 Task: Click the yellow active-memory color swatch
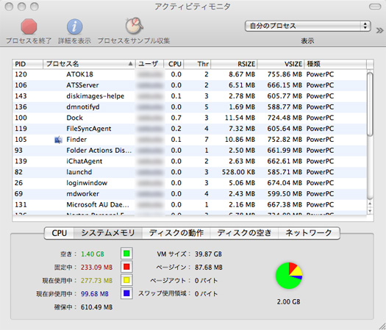pyautogui.click(x=126, y=280)
